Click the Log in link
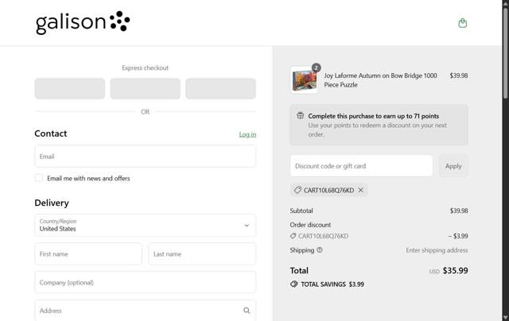 pyautogui.click(x=247, y=134)
